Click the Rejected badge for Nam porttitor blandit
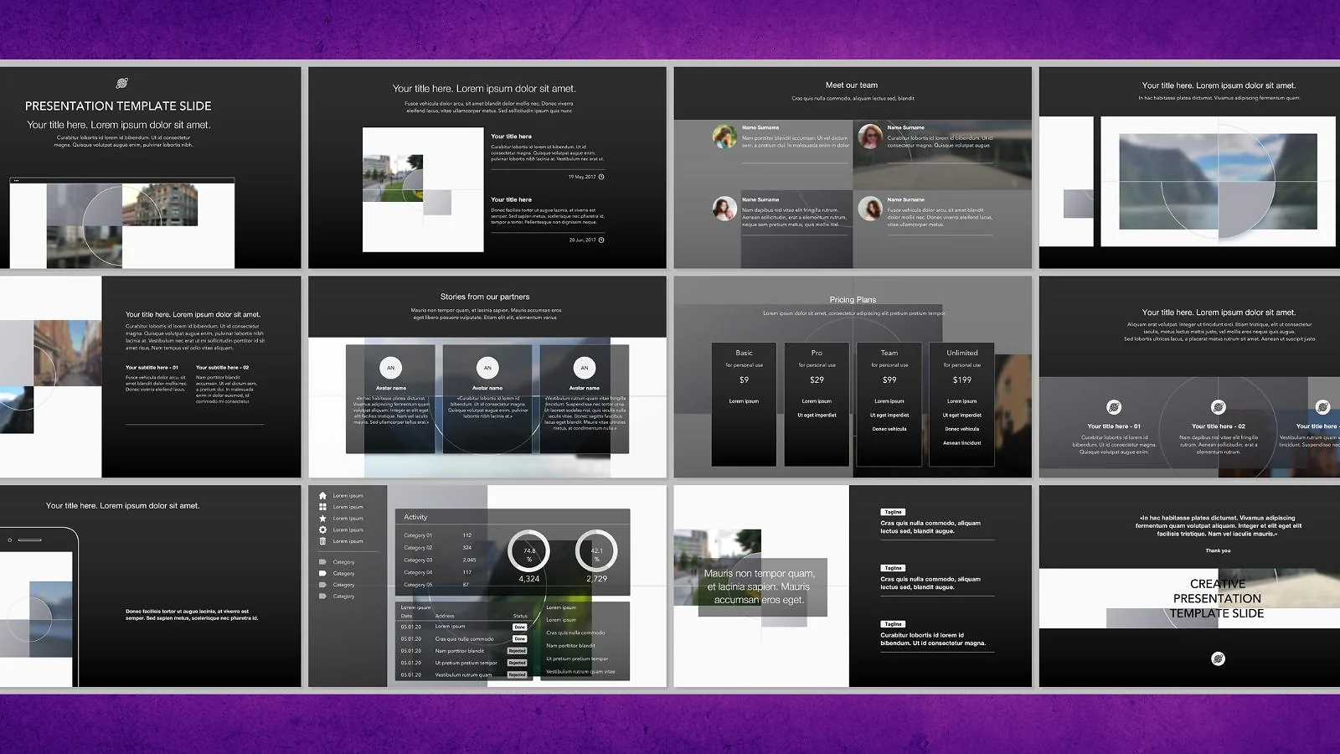 click(517, 651)
